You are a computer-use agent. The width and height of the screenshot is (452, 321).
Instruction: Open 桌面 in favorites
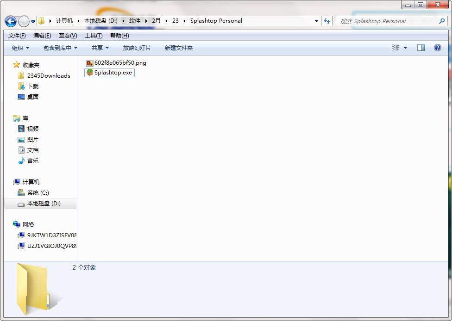point(33,97)
